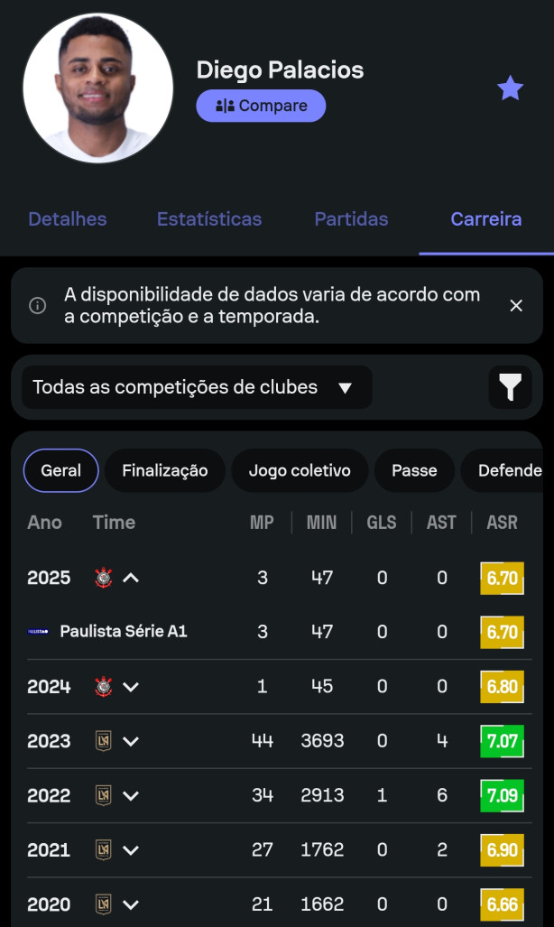Click the green 7.09 ASR rating badge
The height and width of the screenshot is (927, 554).
point(502,795)
